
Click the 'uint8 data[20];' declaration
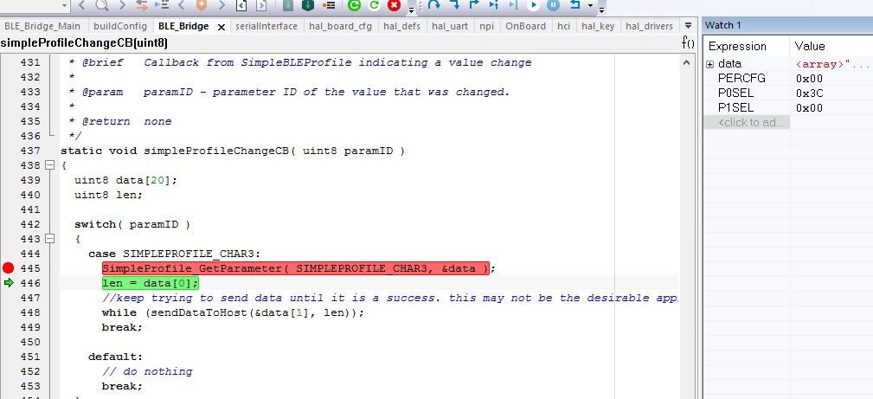(x=125, y=180)
